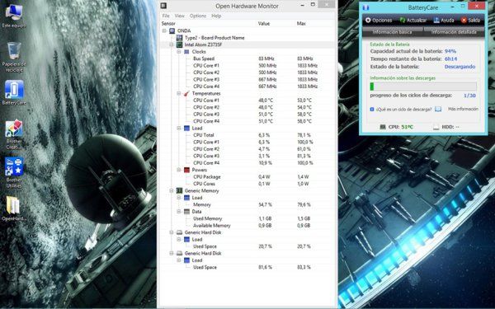The width and height of the screenshot is (495, 309).
Task: Click the discharge cycles progress bar
Action: (x=423, y=87)
